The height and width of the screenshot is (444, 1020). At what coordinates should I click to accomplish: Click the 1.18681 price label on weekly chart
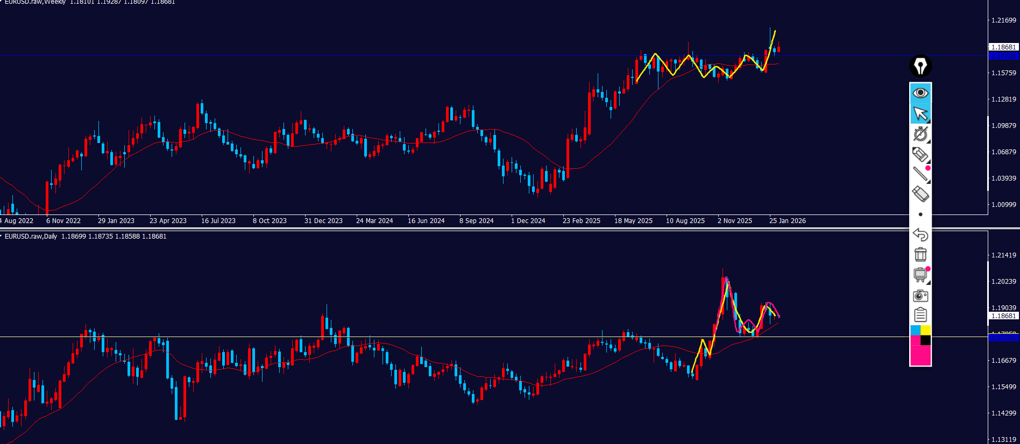click(x=1003, y=47)
